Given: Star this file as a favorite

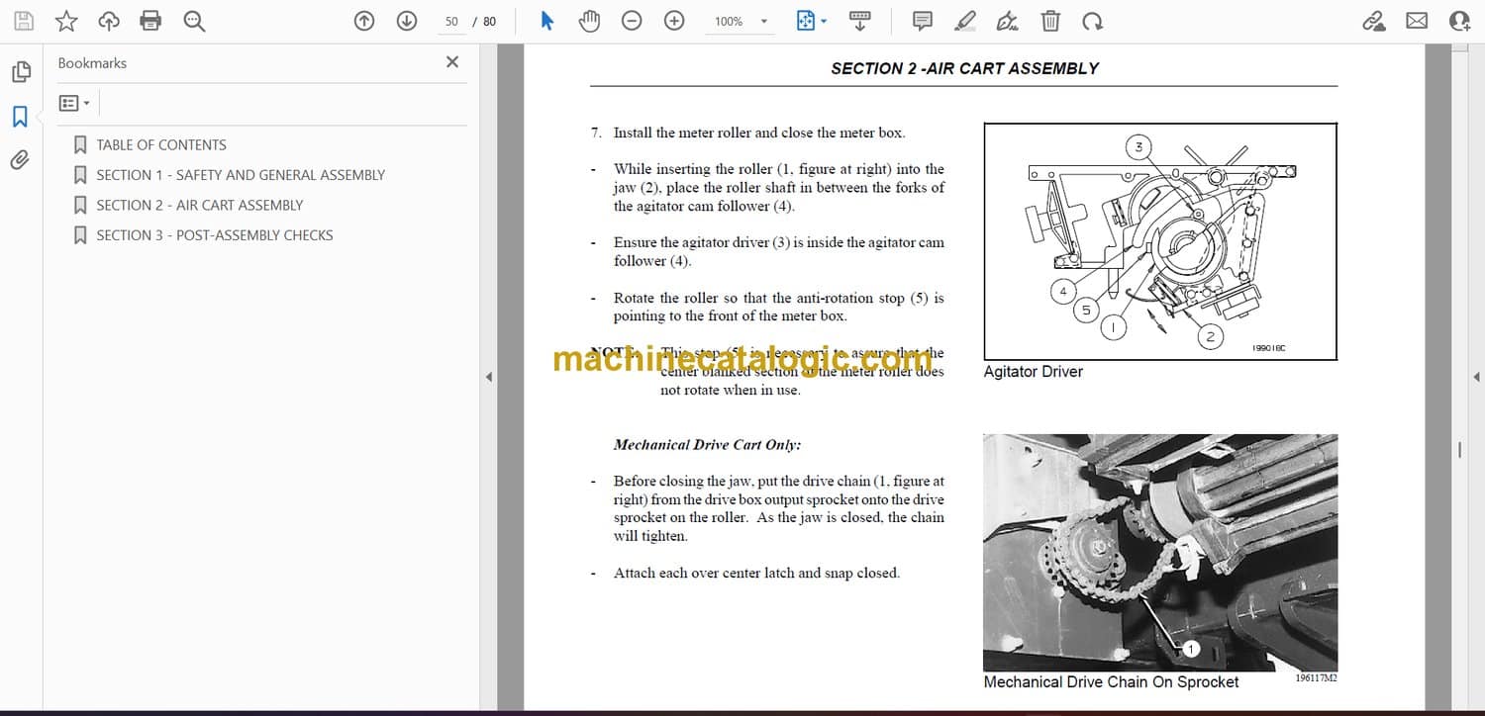Looking at the screenshot, I should pos(66,21).
